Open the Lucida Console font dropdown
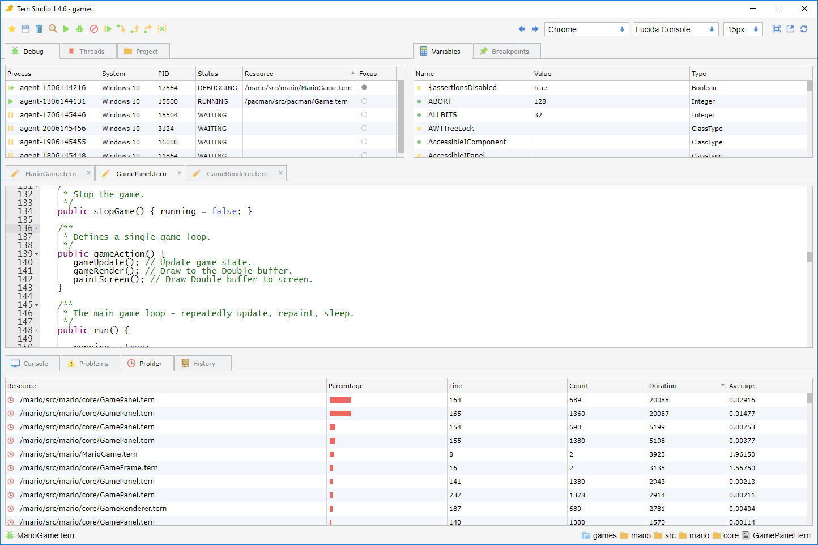 click(x=676, y=29)
